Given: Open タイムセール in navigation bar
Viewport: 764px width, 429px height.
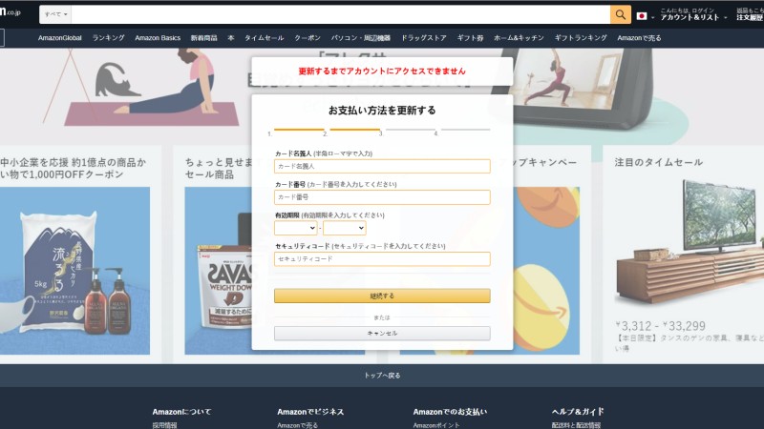Looking at the screenshot, I should (265, 38).
